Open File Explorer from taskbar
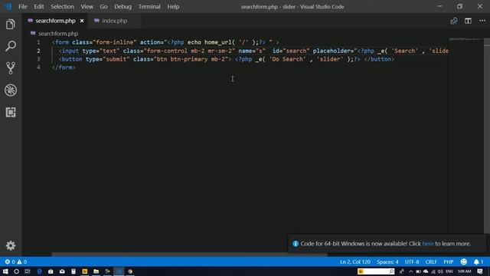 click(96, 271)
